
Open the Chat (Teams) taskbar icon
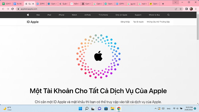click(100, 109)
